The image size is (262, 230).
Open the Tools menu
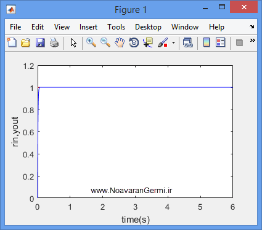pos(117,27)
